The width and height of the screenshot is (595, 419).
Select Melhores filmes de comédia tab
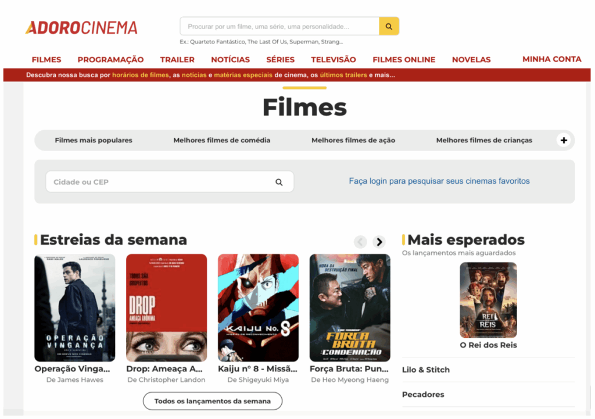coord(222,140)
